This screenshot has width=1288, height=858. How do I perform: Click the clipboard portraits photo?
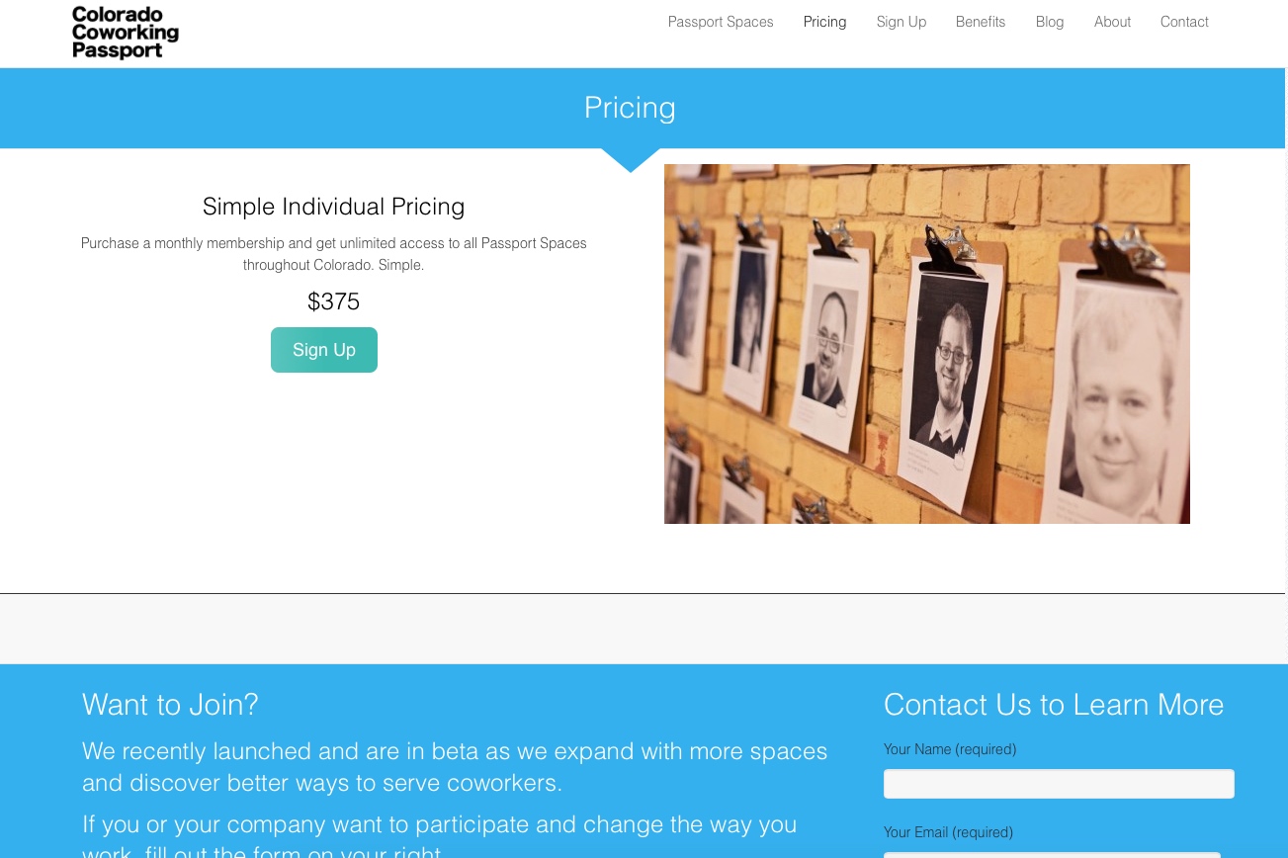pos(927,344)
